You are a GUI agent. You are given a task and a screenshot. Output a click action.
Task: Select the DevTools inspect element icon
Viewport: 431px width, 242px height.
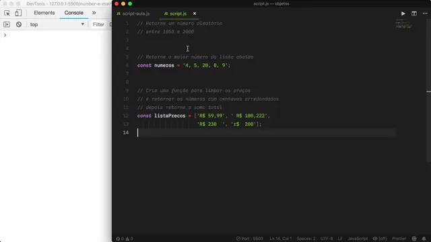pyautogui.click(x=7, y=13)
